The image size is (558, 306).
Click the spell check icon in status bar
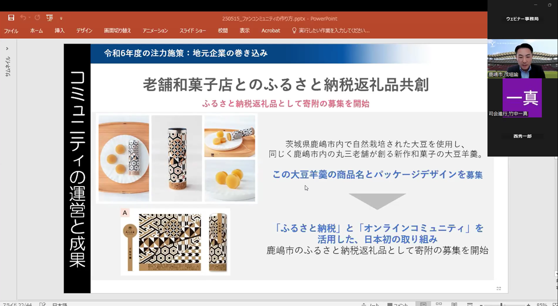[42, 304]
